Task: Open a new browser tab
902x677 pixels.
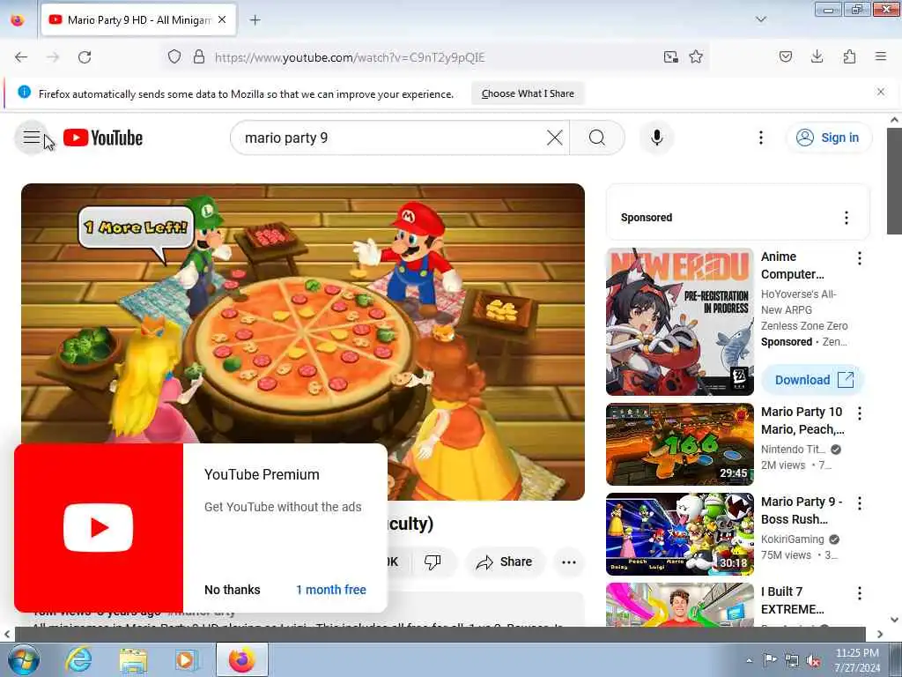Action: (x=255, y=20)
